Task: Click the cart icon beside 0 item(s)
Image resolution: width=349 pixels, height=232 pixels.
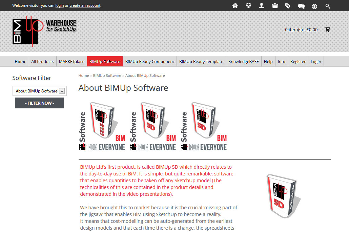Action: tap(327, 29)
